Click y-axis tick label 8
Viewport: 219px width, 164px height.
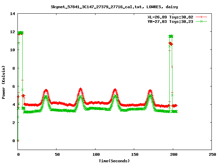point(14,68)
